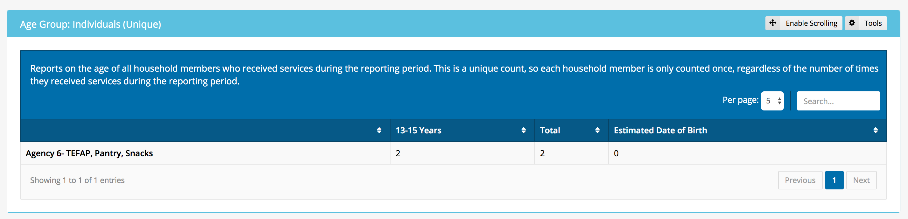The height and width of the screenshot is (219, 908).
Task: Click the move-arrows icon beside Enable Scrolling
Action: tap(773, 23)
